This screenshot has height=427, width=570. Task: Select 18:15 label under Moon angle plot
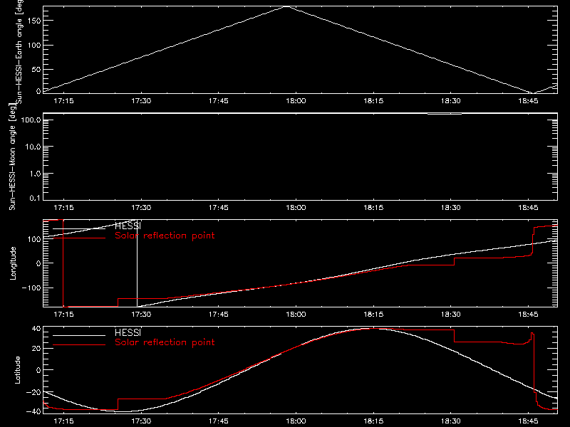click(x=373, y=208)
